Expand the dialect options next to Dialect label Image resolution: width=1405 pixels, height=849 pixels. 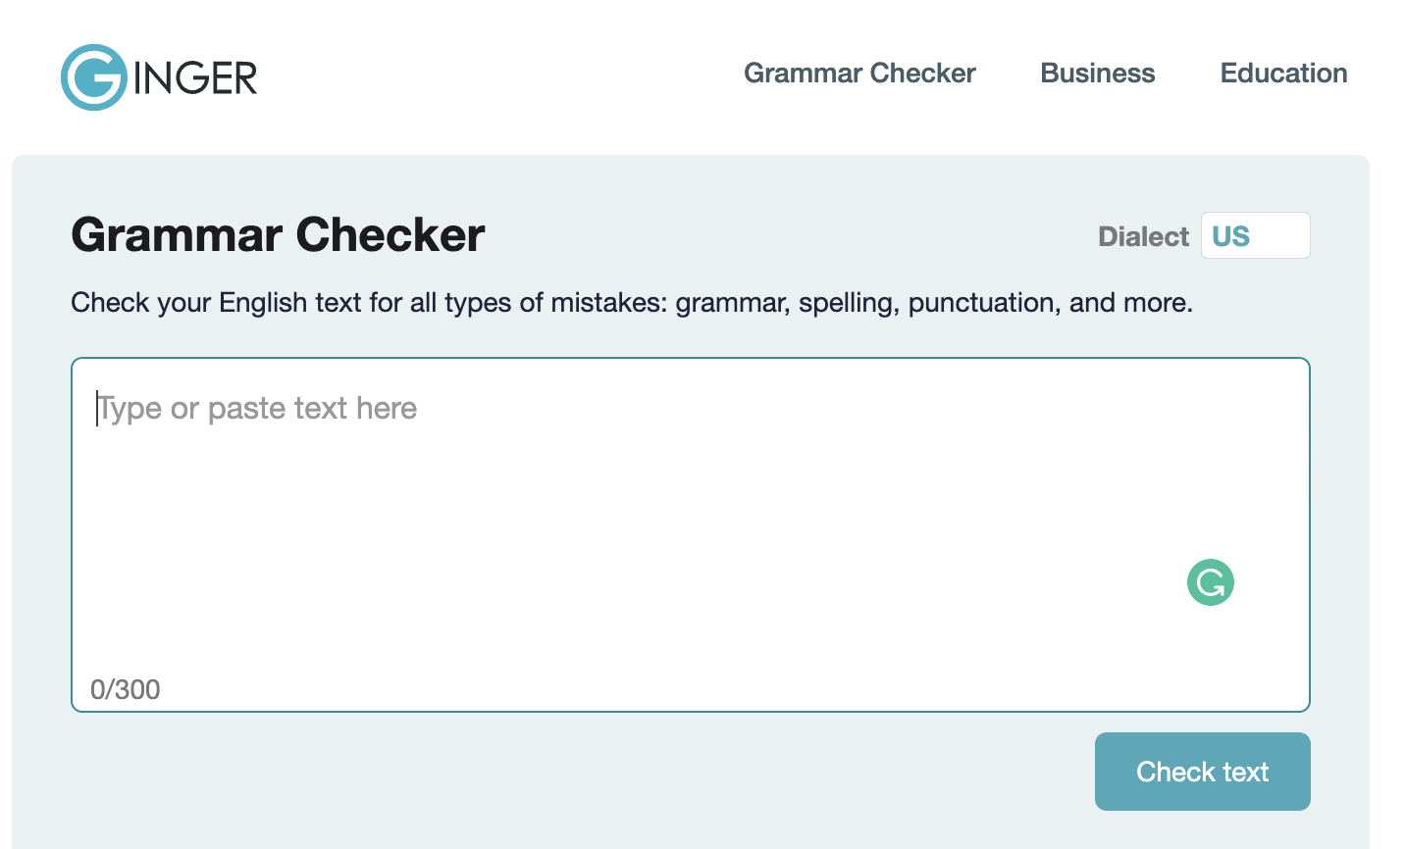click(1255, 235)
